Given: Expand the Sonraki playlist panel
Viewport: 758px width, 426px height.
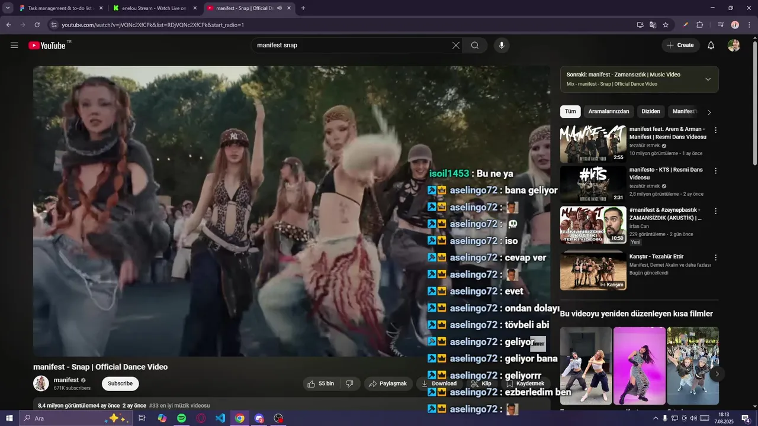Looking at the screenshot, I should (708, 79).
